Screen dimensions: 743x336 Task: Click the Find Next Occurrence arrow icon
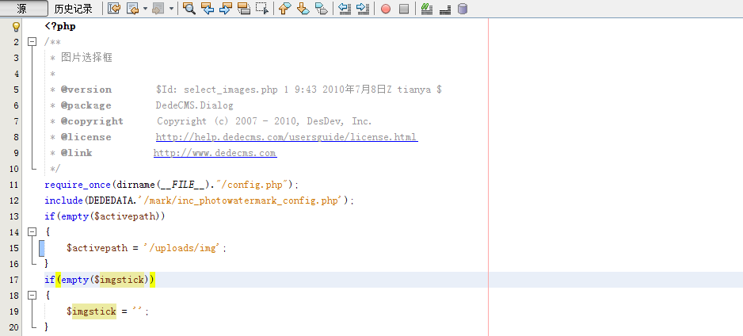pyautogui.click(x=226, y=9)
